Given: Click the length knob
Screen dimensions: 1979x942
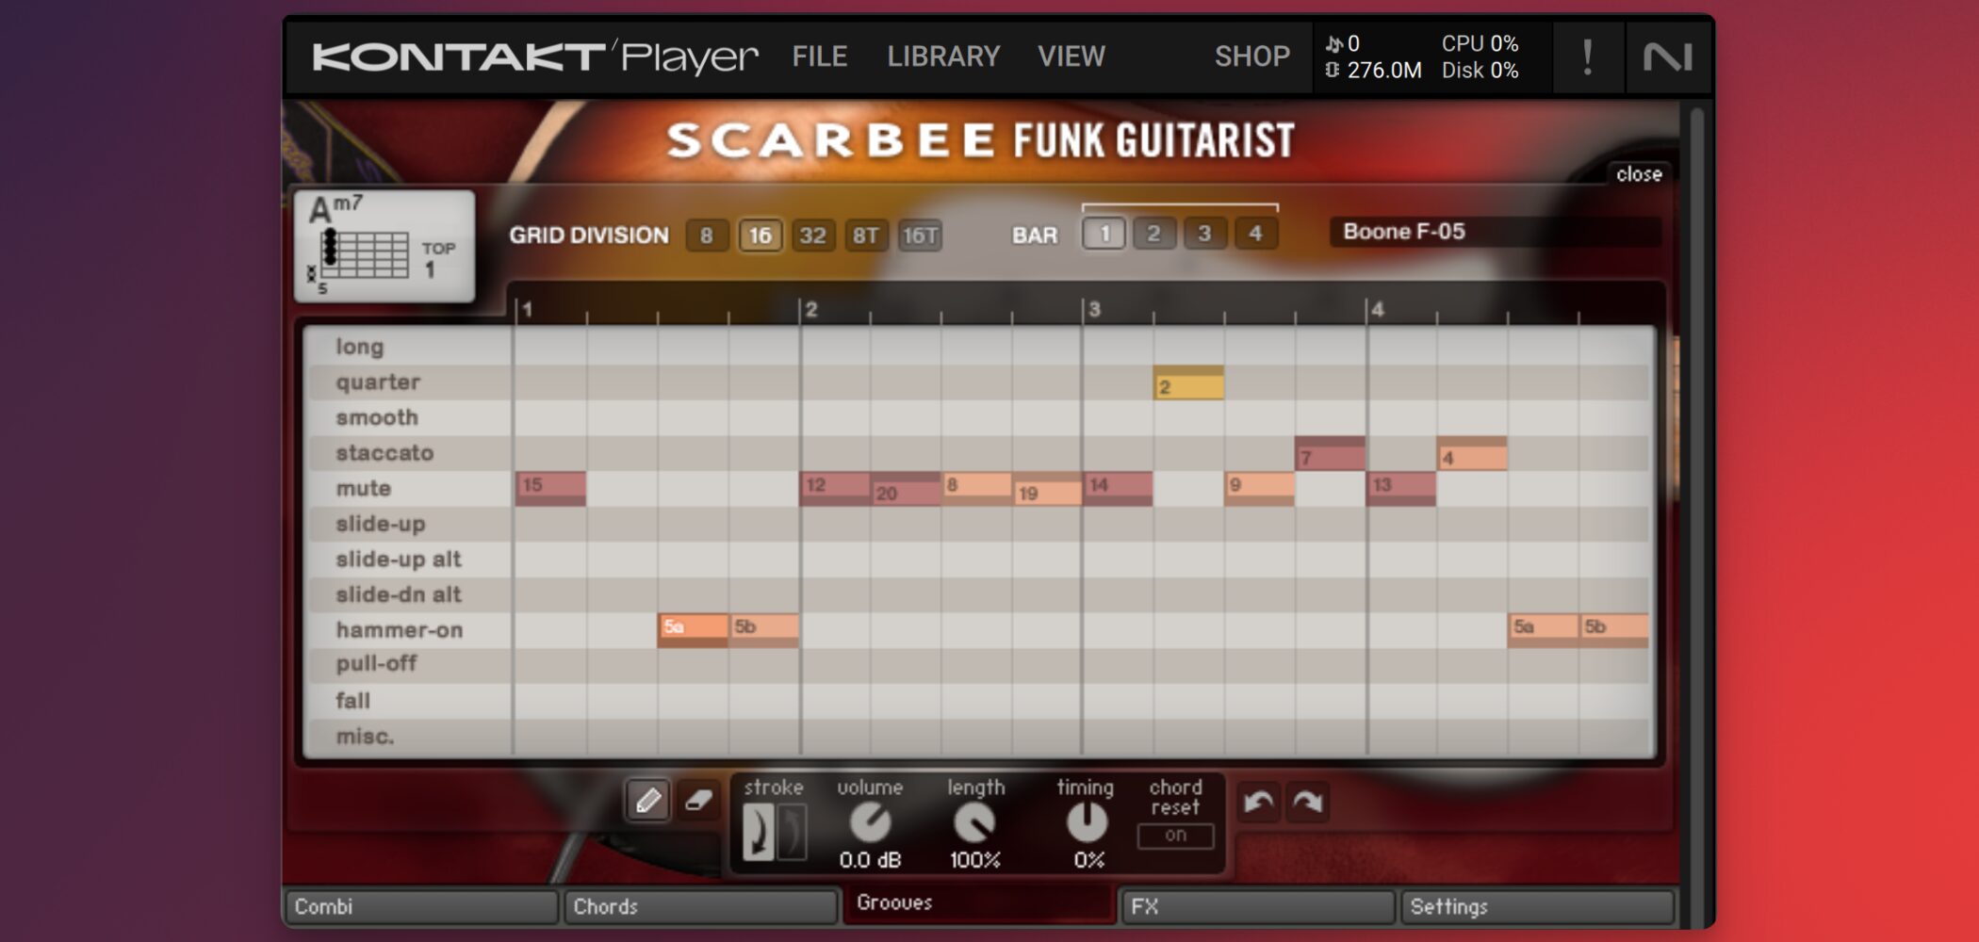Looking at the screenshot, I should pyautogui.click(x=975, y=823).
